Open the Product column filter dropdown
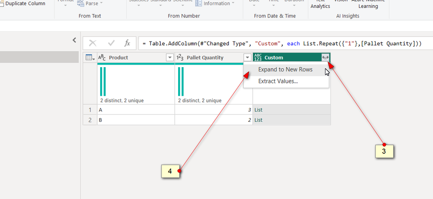 click(x=170, y=58)
